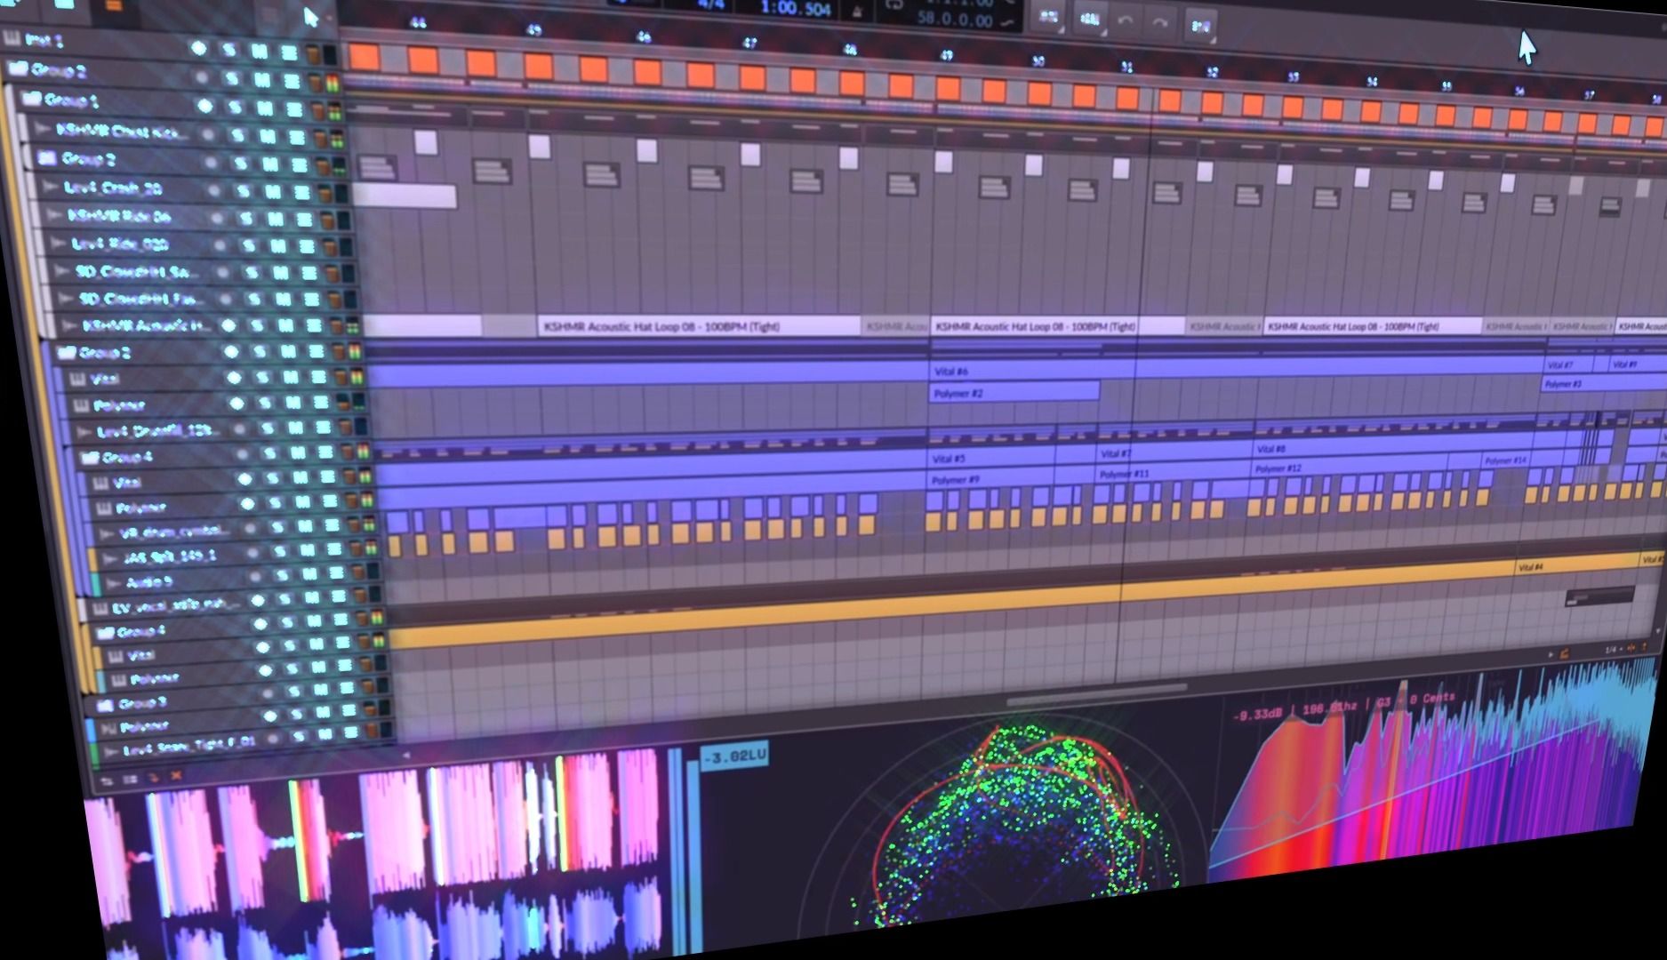Solo the Lnv4_Snare_Tight_F_01 track
The height and width of the screenshot is (960, 1667).
(298, 736)
